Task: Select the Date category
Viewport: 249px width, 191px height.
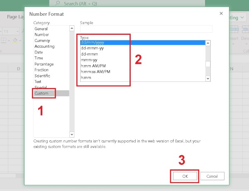Action: [39, 52]
